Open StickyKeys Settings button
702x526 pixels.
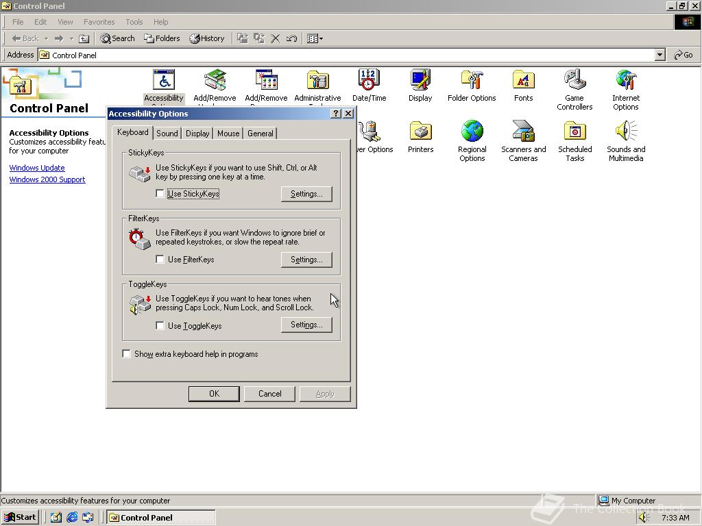pos(306,194)
